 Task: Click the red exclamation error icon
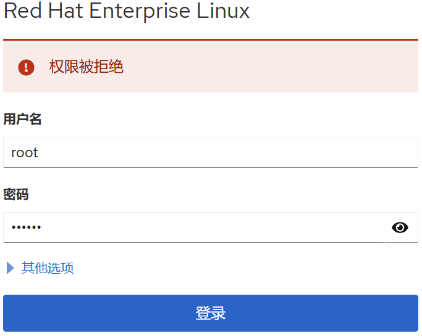point(26,67)
